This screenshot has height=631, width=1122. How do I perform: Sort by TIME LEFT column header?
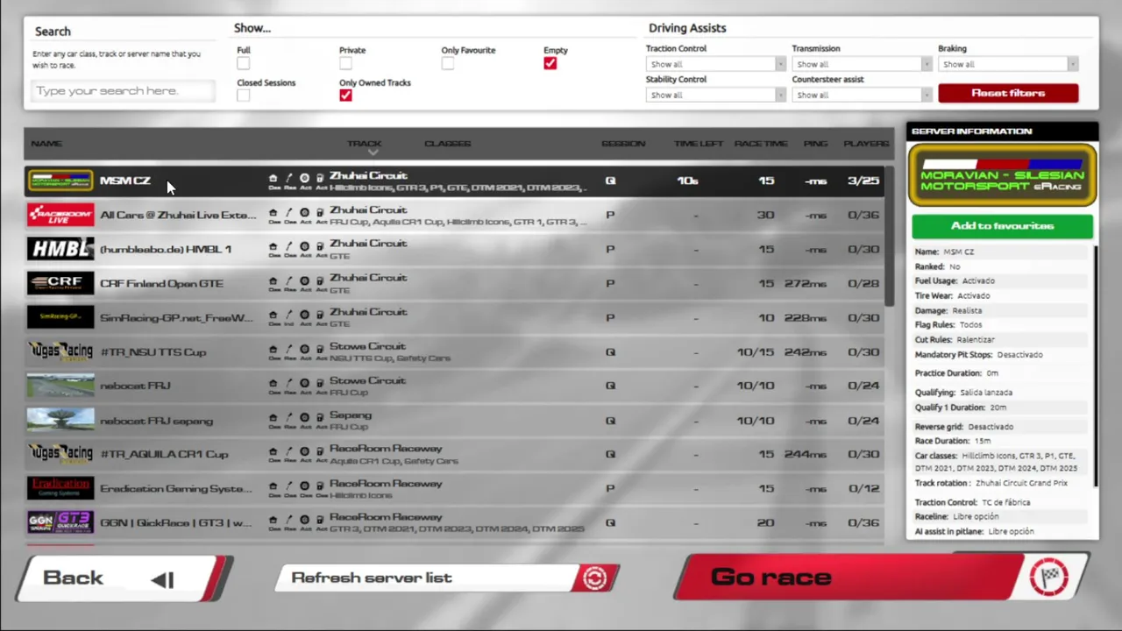[699, 143]
